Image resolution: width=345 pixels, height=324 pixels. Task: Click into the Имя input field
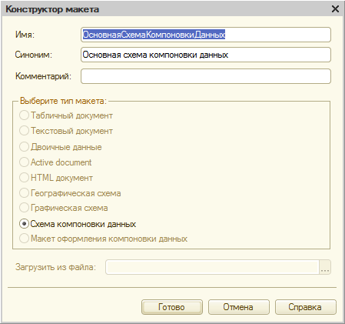click(206, 35)
